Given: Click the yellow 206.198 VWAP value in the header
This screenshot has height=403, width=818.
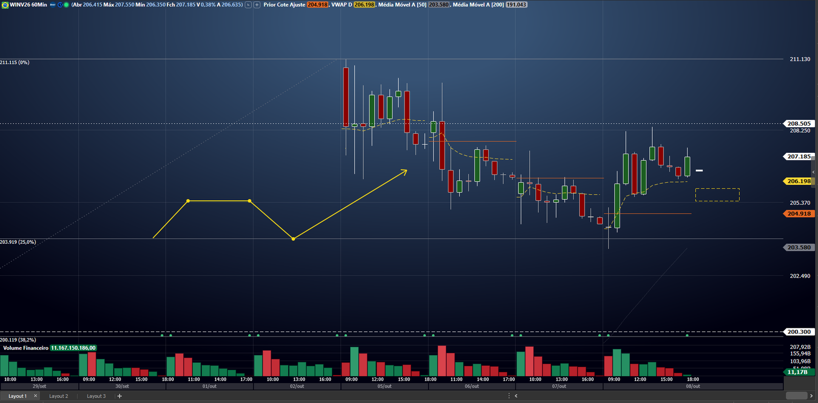Looking at the screenshot, I should [x=365, y=5].
